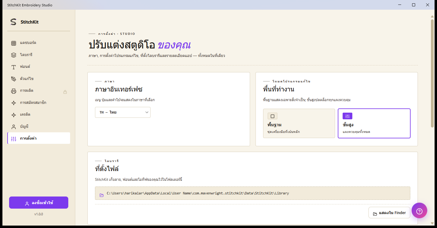Click the production printer icon

(x=14, y=91)
